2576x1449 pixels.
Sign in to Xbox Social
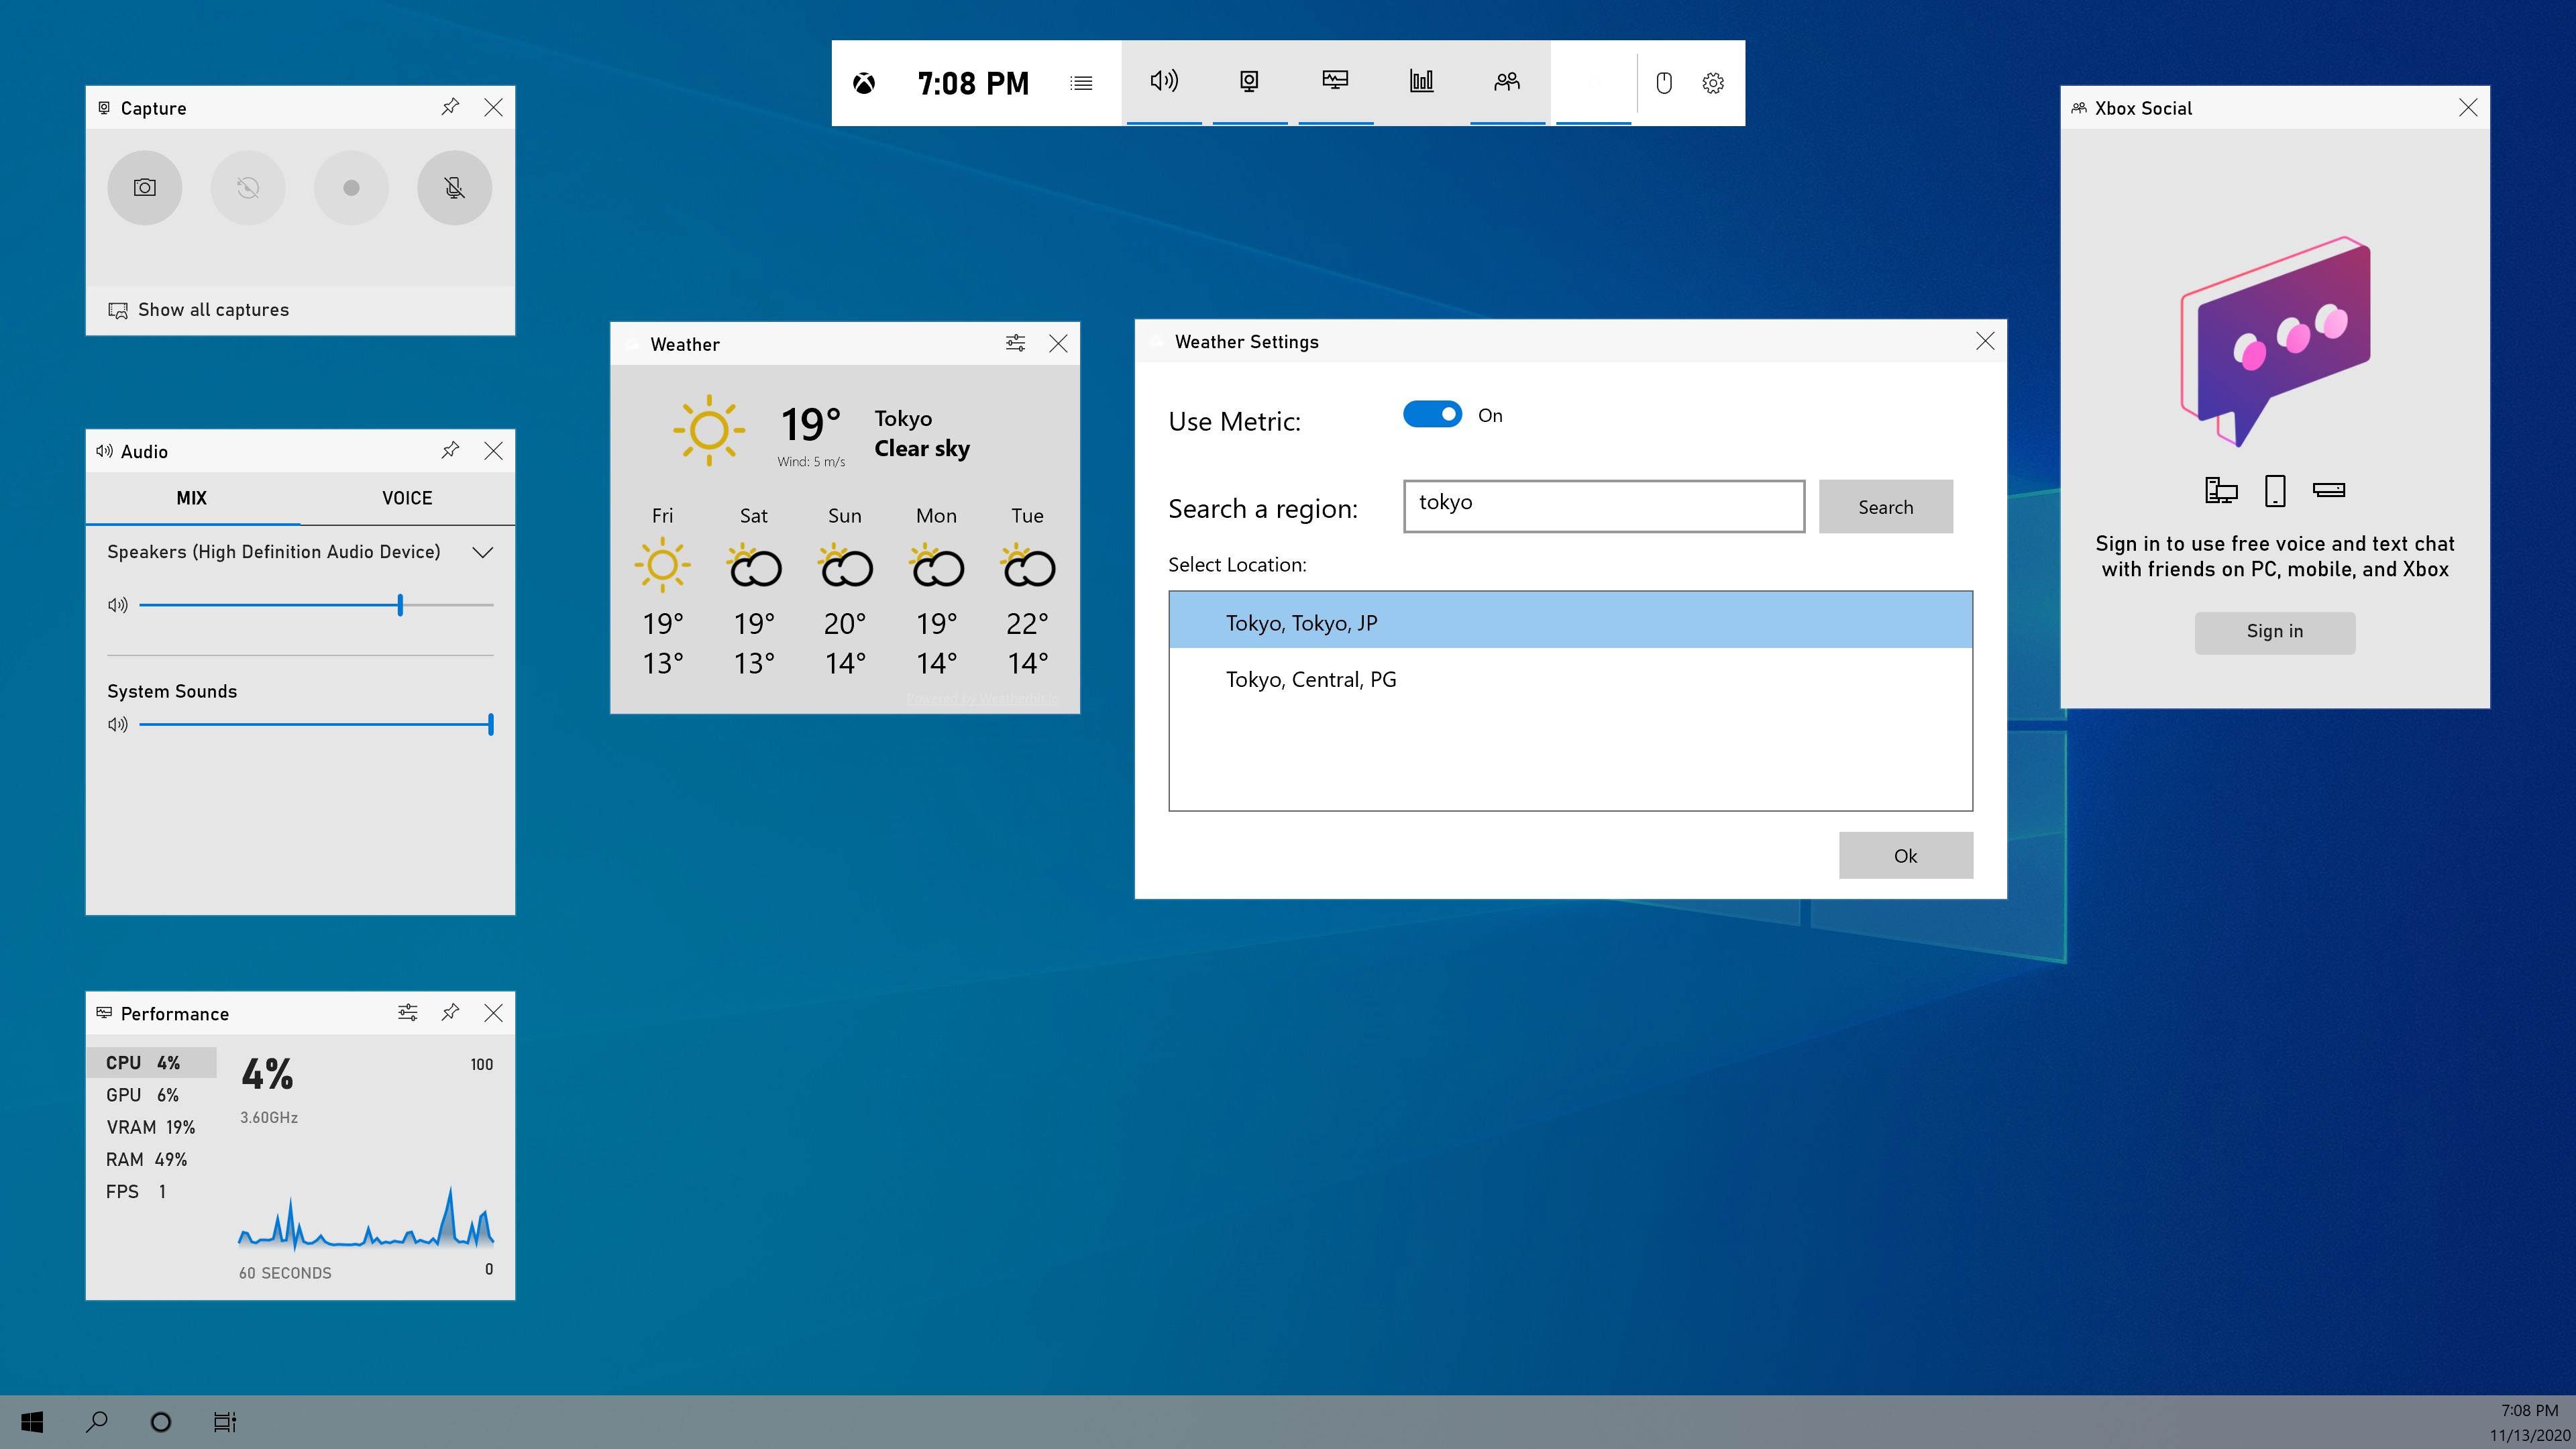(x=2274, y=632)
